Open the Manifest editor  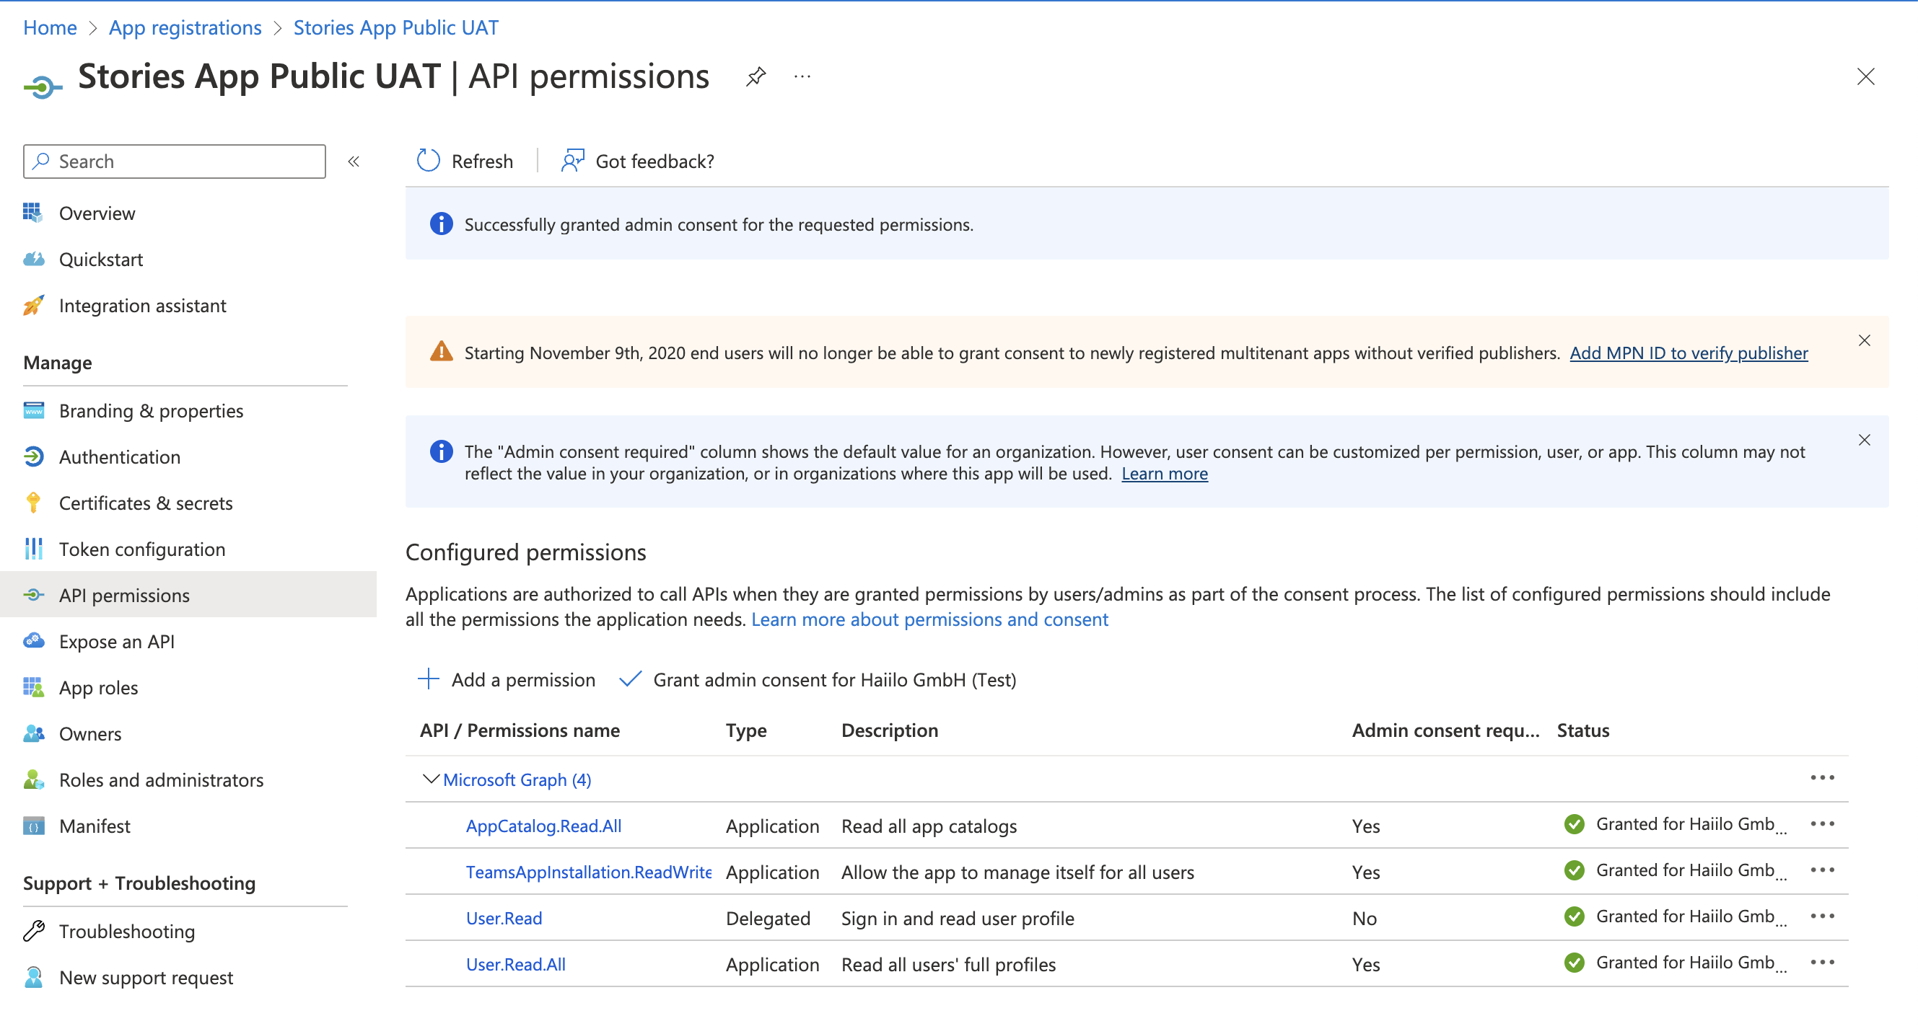(95, 826)
